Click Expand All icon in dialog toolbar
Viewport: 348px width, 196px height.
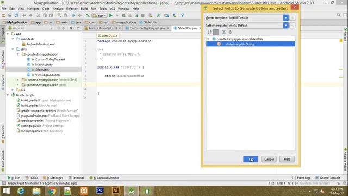point(223,32)
